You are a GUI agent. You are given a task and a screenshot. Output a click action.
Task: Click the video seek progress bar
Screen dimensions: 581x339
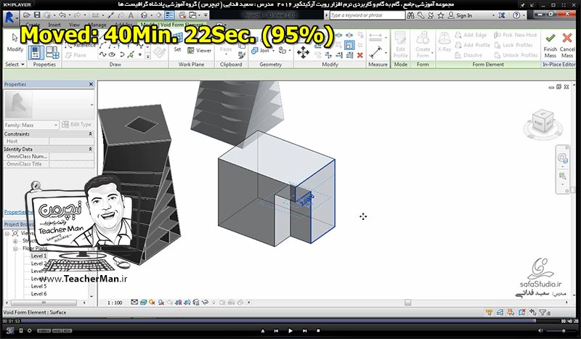pos(290,321)
